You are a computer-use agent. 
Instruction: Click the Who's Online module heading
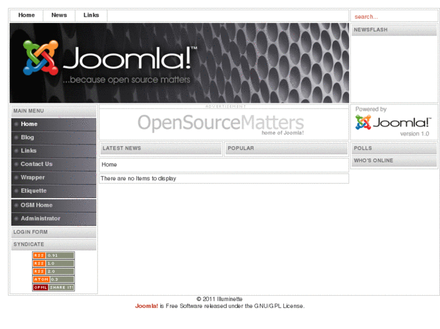tap(394, 161)
